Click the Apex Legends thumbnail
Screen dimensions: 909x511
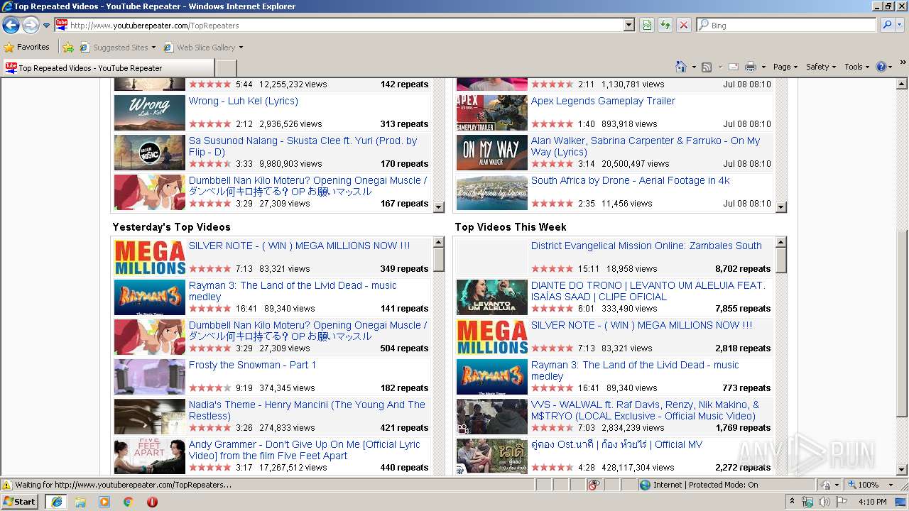click(x=492, y=113)
